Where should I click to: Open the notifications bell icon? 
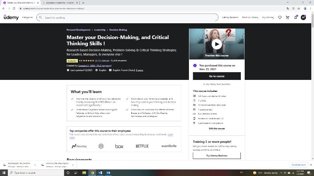[295, 17]
